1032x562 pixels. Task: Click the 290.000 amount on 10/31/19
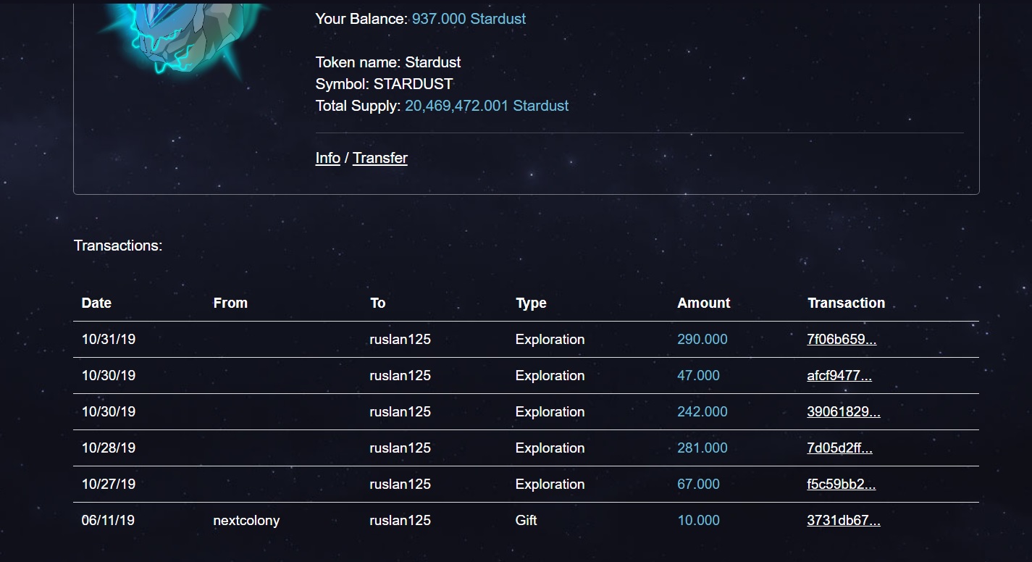coord(702,339)
